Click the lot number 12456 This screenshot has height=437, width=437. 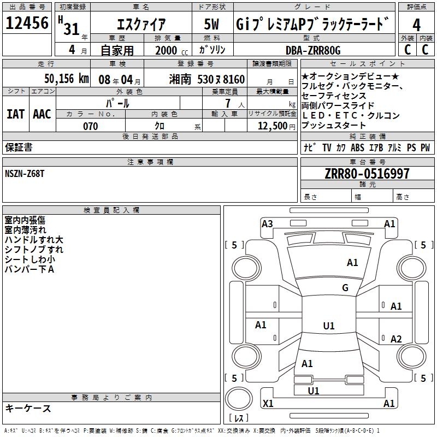tap(27, 23)
